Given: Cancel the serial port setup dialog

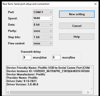Looking at the screenshot, I should [x=77, y=26].
